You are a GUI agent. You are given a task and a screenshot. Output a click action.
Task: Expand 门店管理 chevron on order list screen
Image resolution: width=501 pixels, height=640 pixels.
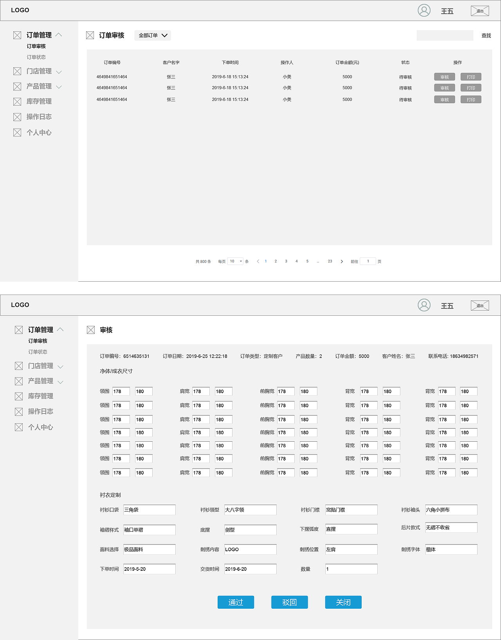(x=59, y=72)
